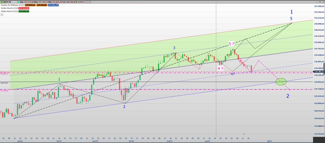The width and height of the screenshot is (325, 143).
Task: Maximize the chart window
Action: pyautogui.click(x=320, y=2)
